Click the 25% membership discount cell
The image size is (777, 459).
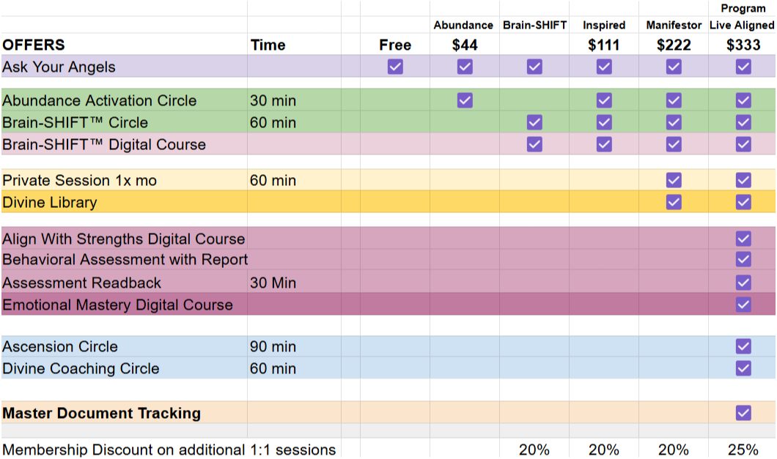tap(743, 449)
